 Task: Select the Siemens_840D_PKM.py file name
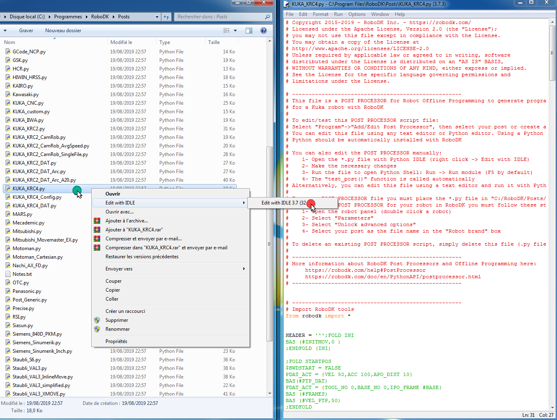pos(37,334)
